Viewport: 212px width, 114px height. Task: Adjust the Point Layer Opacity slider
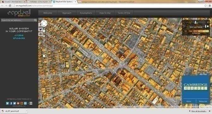(205, 26)
